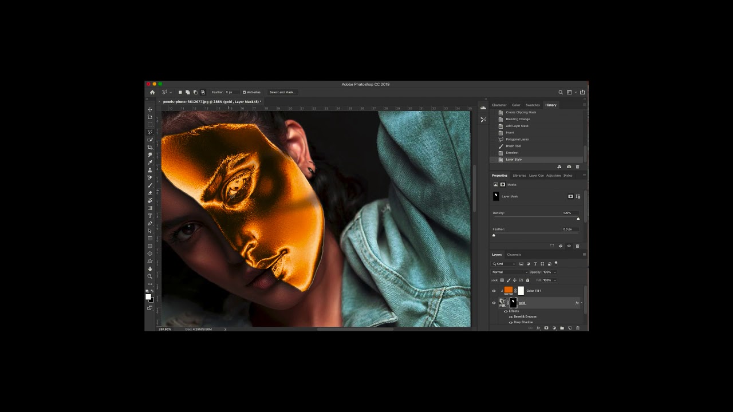Select the Hand tool
Image resolution: width=733 pixels, height=412 pixels.
tap(150, 268)
